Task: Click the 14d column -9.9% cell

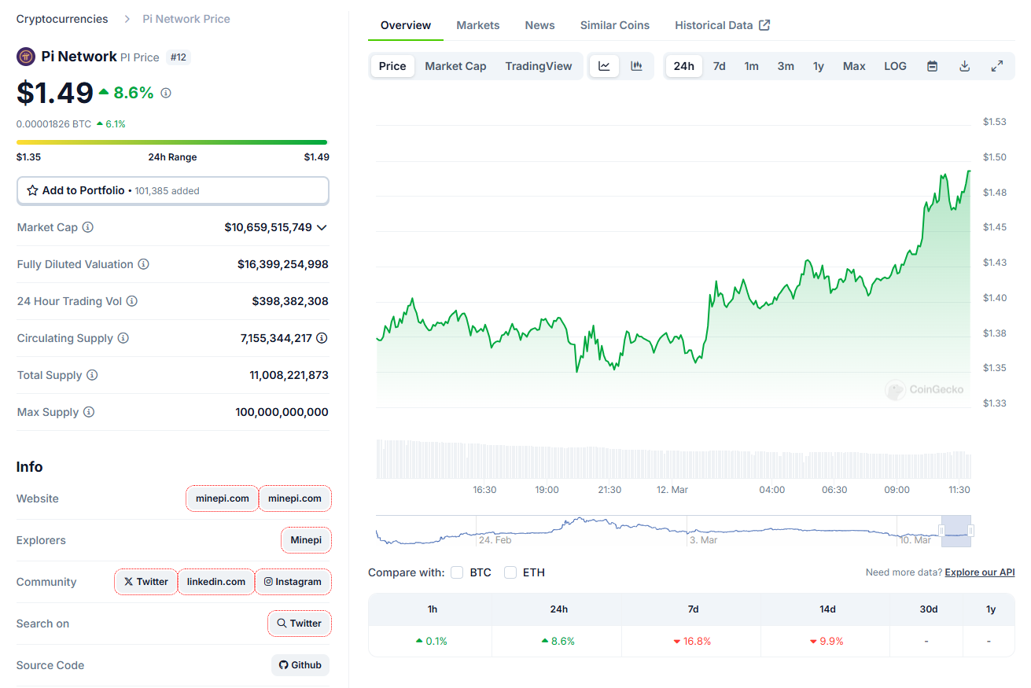Action: point(826,641)
